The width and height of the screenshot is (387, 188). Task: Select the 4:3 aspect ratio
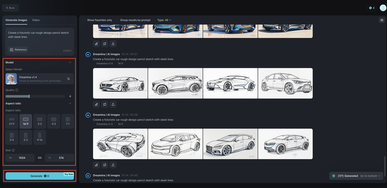(x=54, y=121)
